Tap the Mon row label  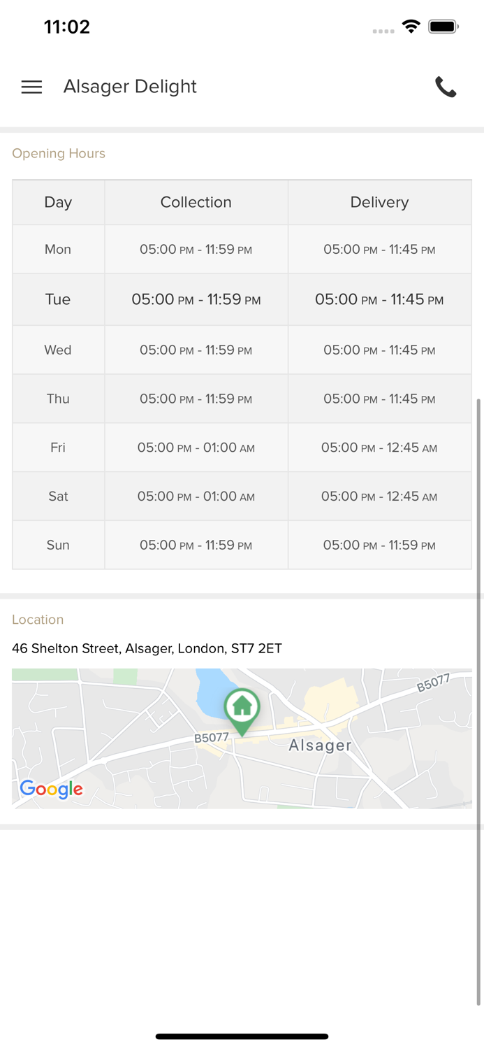click(x=58, y=249)
